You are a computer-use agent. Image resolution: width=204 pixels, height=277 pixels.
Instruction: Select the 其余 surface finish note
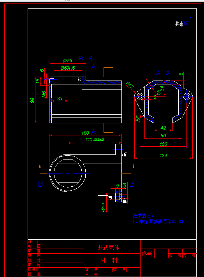click(x=179, y=24)
